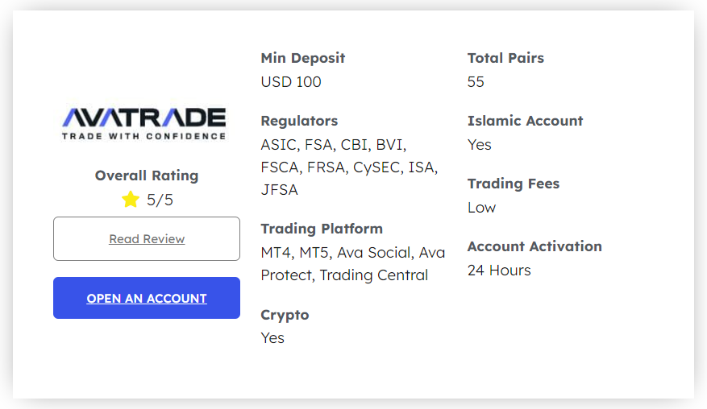Select the Account Activation heading
Viewport: 707px width, 409px height.
tap(534, 246)
